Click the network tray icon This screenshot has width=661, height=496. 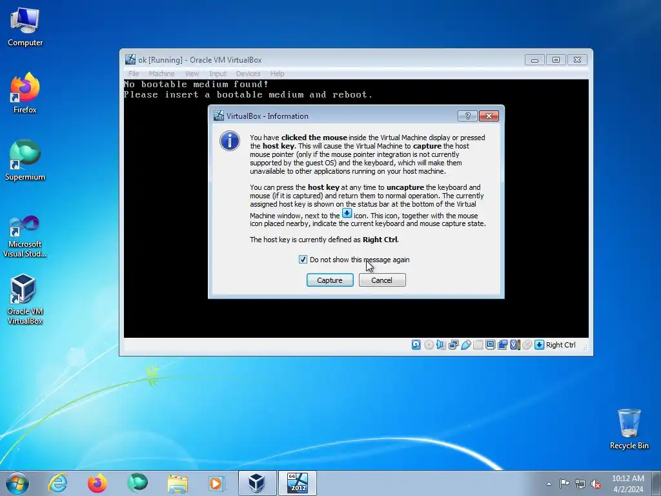[x=580, y=484]
